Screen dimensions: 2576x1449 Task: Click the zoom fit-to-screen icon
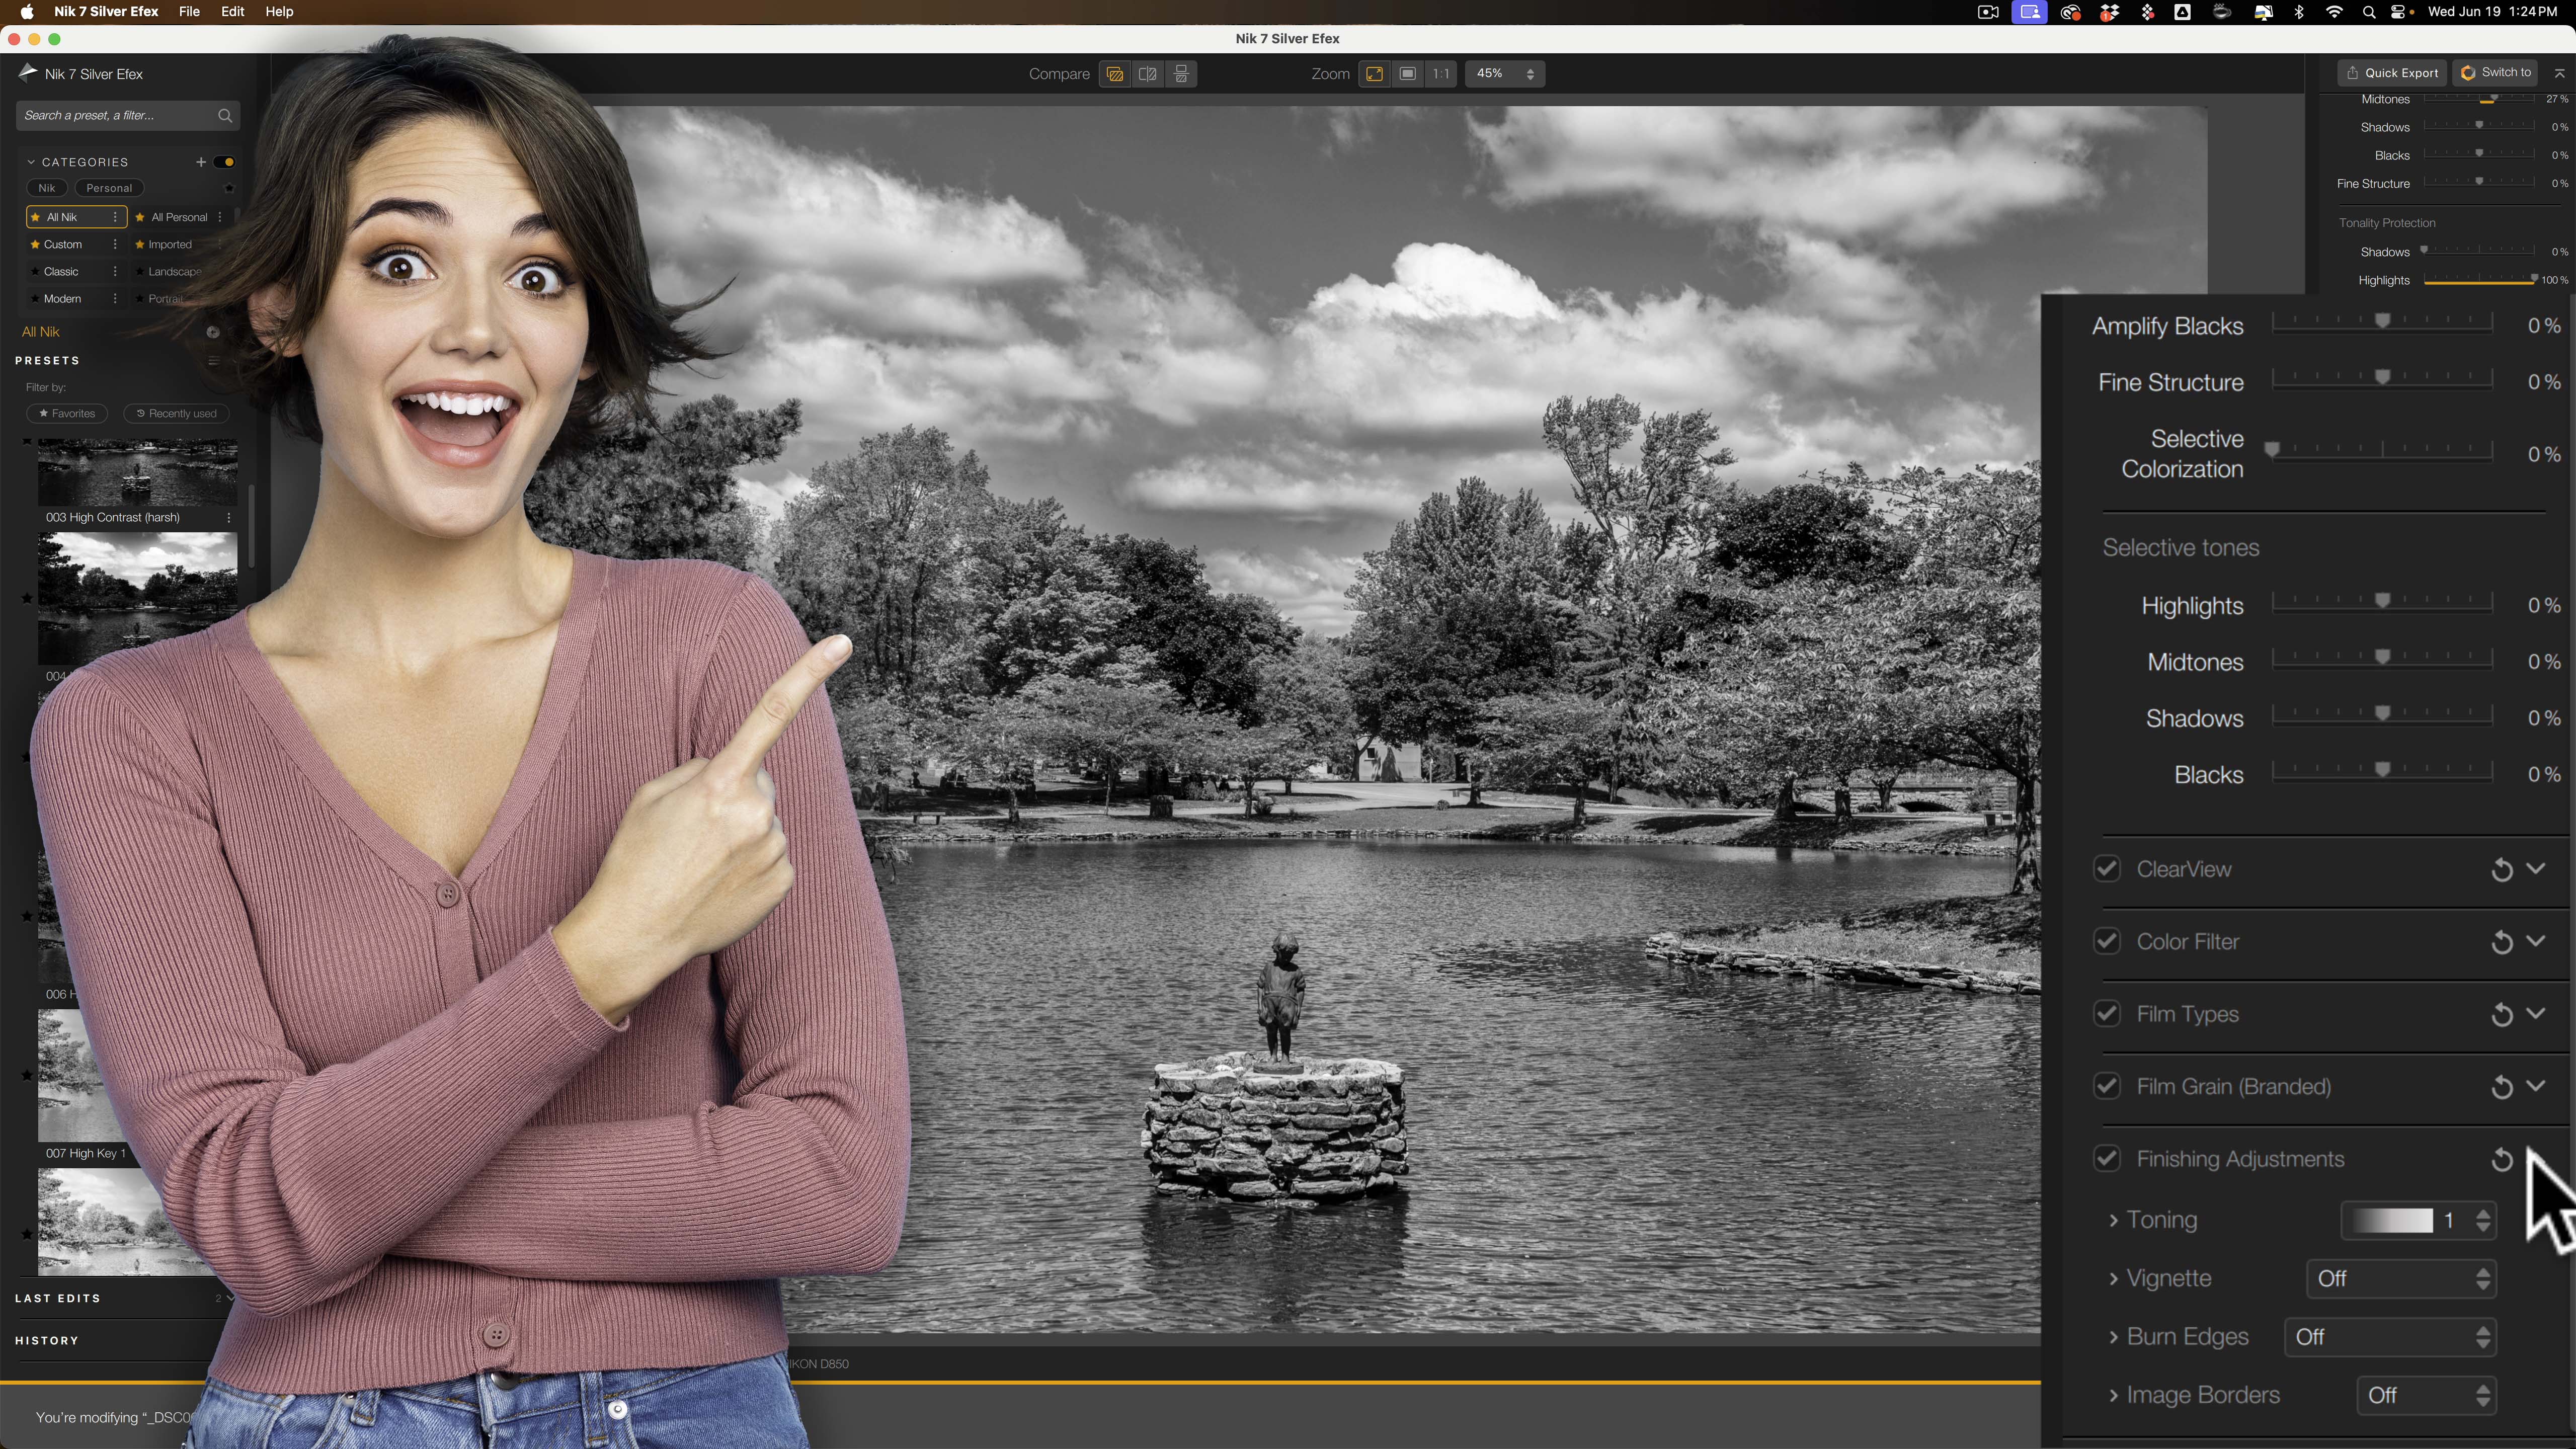[1375, 74]
